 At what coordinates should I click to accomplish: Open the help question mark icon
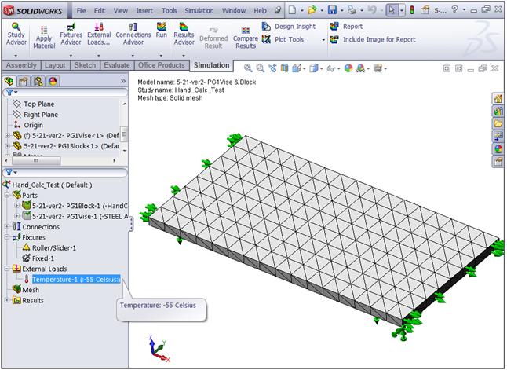pos(454,9)
